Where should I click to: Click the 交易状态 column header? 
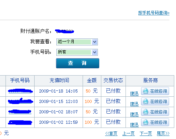113,80
